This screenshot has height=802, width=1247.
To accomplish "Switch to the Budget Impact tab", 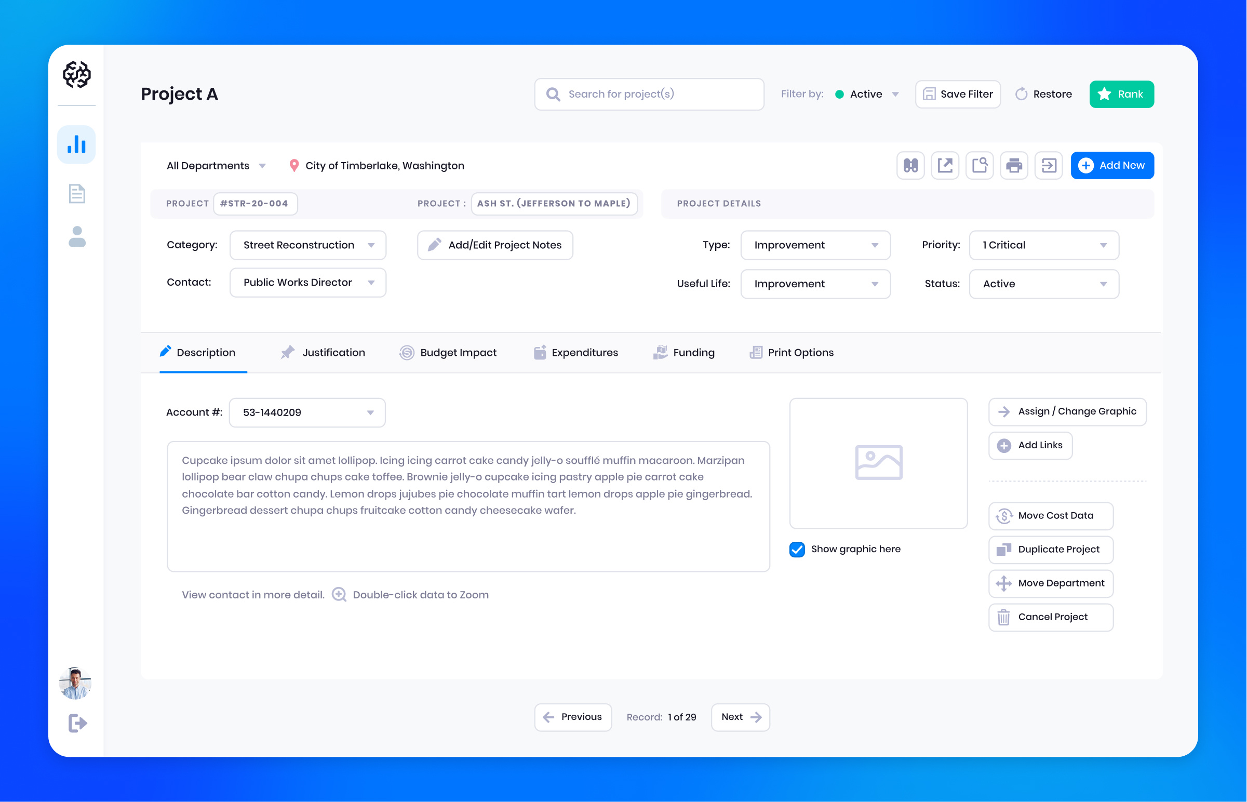I will [448, 352].
